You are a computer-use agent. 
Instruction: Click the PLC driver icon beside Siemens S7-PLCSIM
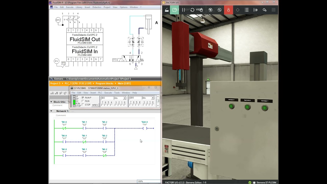pyautogui.click(x=254, y=182)
